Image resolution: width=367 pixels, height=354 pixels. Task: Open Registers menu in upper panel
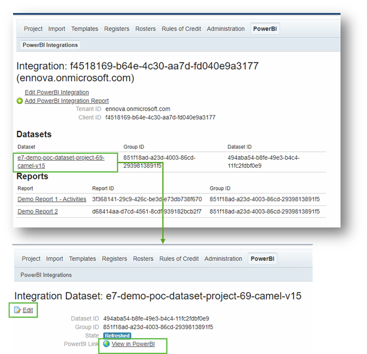click(x=117, y=29)
